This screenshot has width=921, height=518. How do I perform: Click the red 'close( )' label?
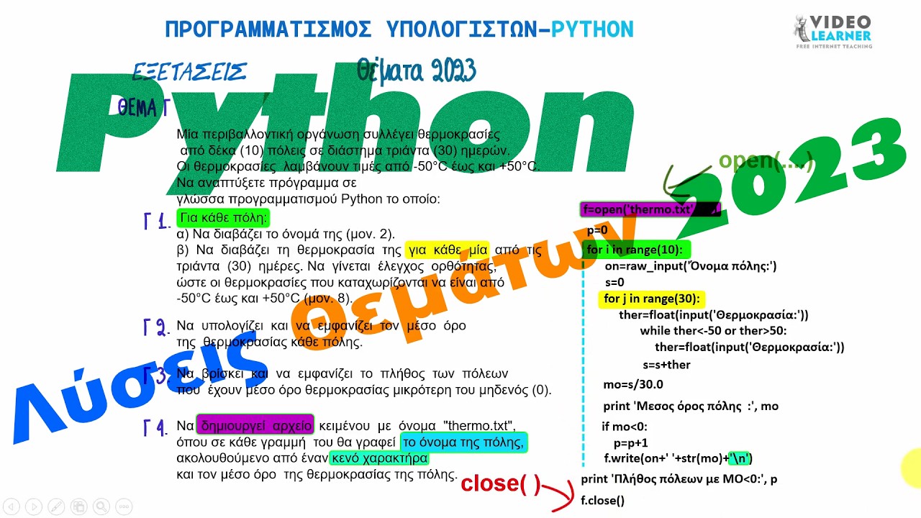pos(501,484)
